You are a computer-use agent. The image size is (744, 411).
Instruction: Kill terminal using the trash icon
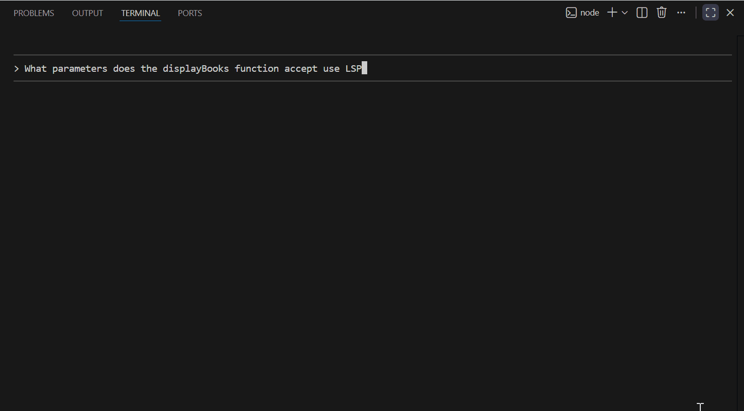tap(662, 13)
